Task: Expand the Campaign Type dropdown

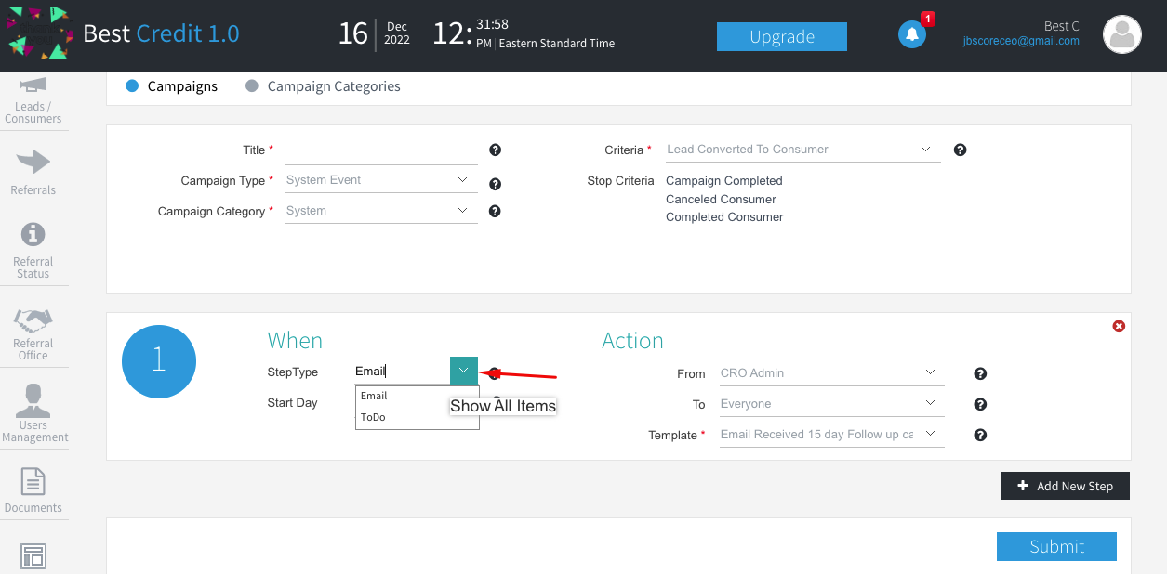Action: pyautogui.click(x=463, y=179)
